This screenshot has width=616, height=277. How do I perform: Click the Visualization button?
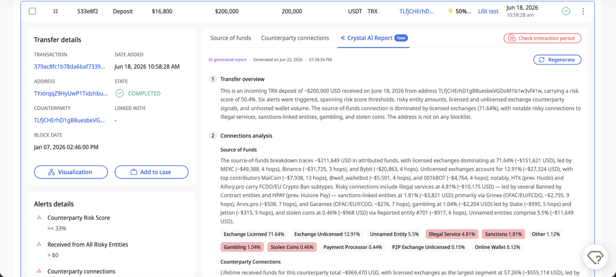coord(71,172)
